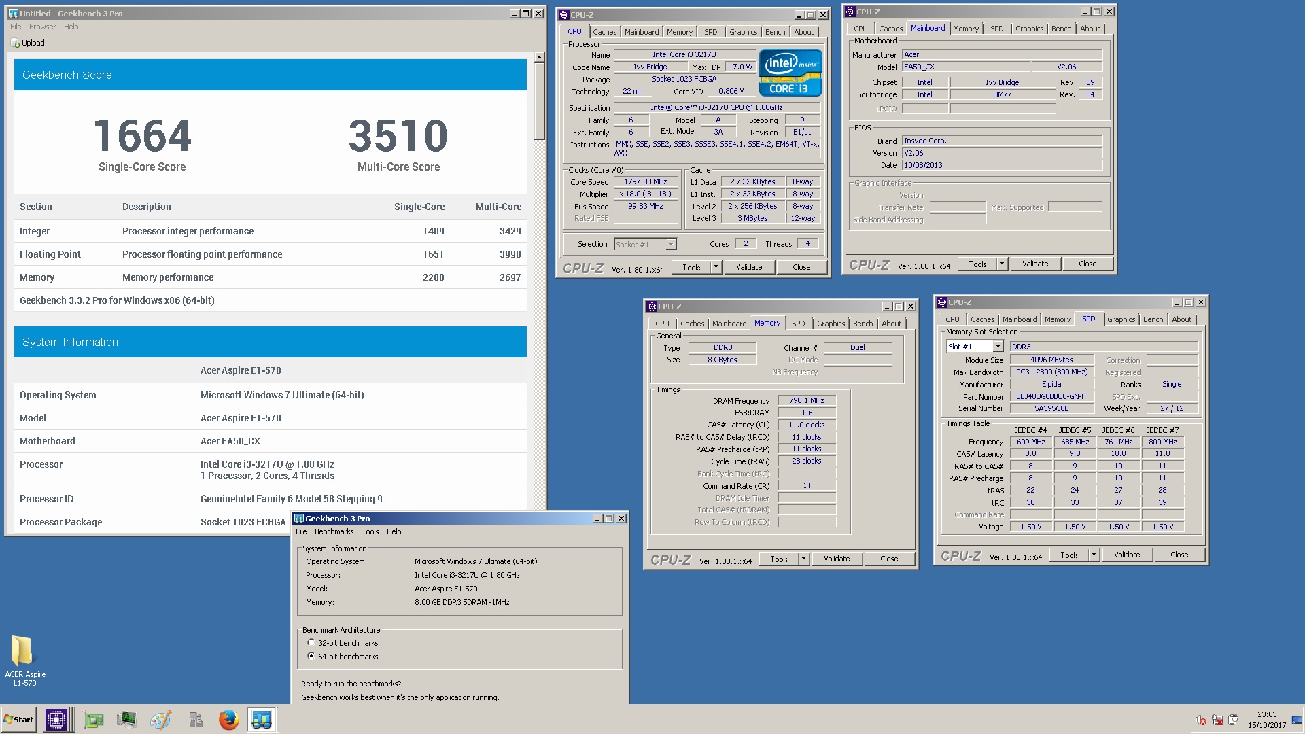Click title bar icon of Untitled Geekbench window
Viewport: 1305px width, 734px height.
tap(13, 13)
